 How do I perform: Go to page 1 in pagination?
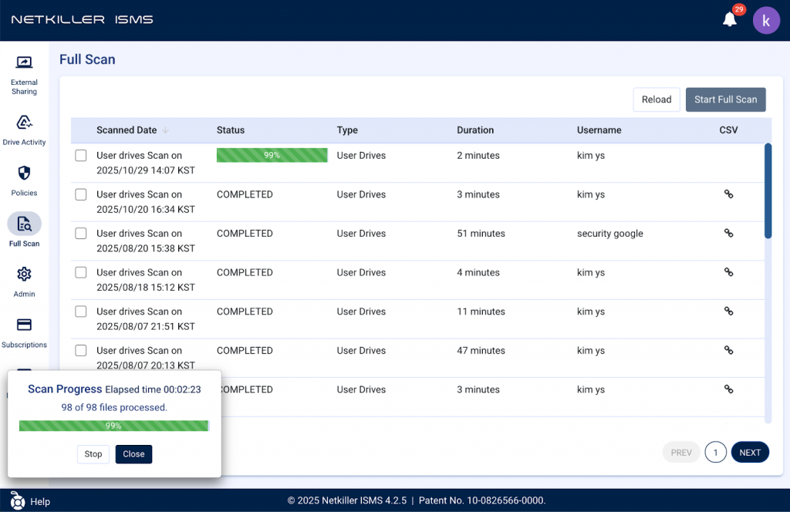tap(715, 453)
